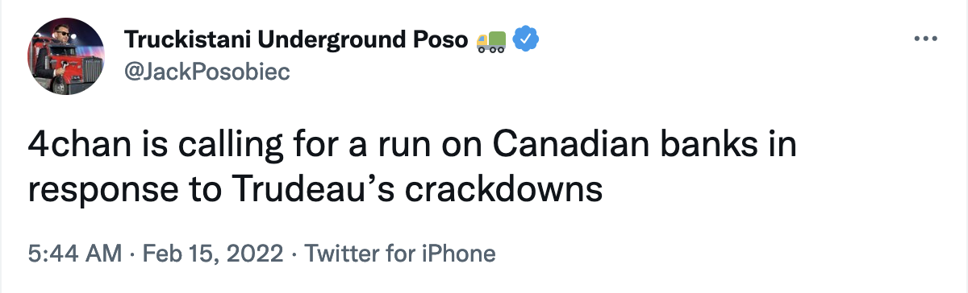Screen dimensions: 968x293
Task: Click the Twitter for iPhone source link
Action: 399,254
